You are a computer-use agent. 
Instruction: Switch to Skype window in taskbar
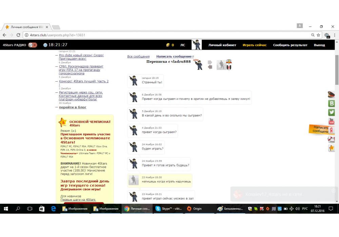click(x=169, y=209)
